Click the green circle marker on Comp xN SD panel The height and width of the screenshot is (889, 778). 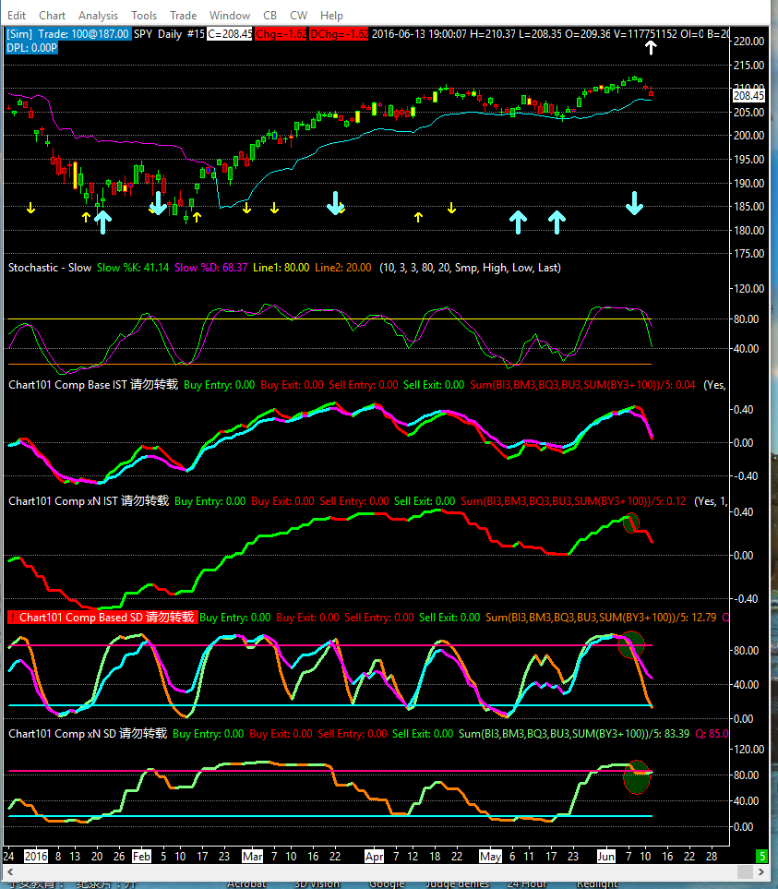click(x=637, y=777)
